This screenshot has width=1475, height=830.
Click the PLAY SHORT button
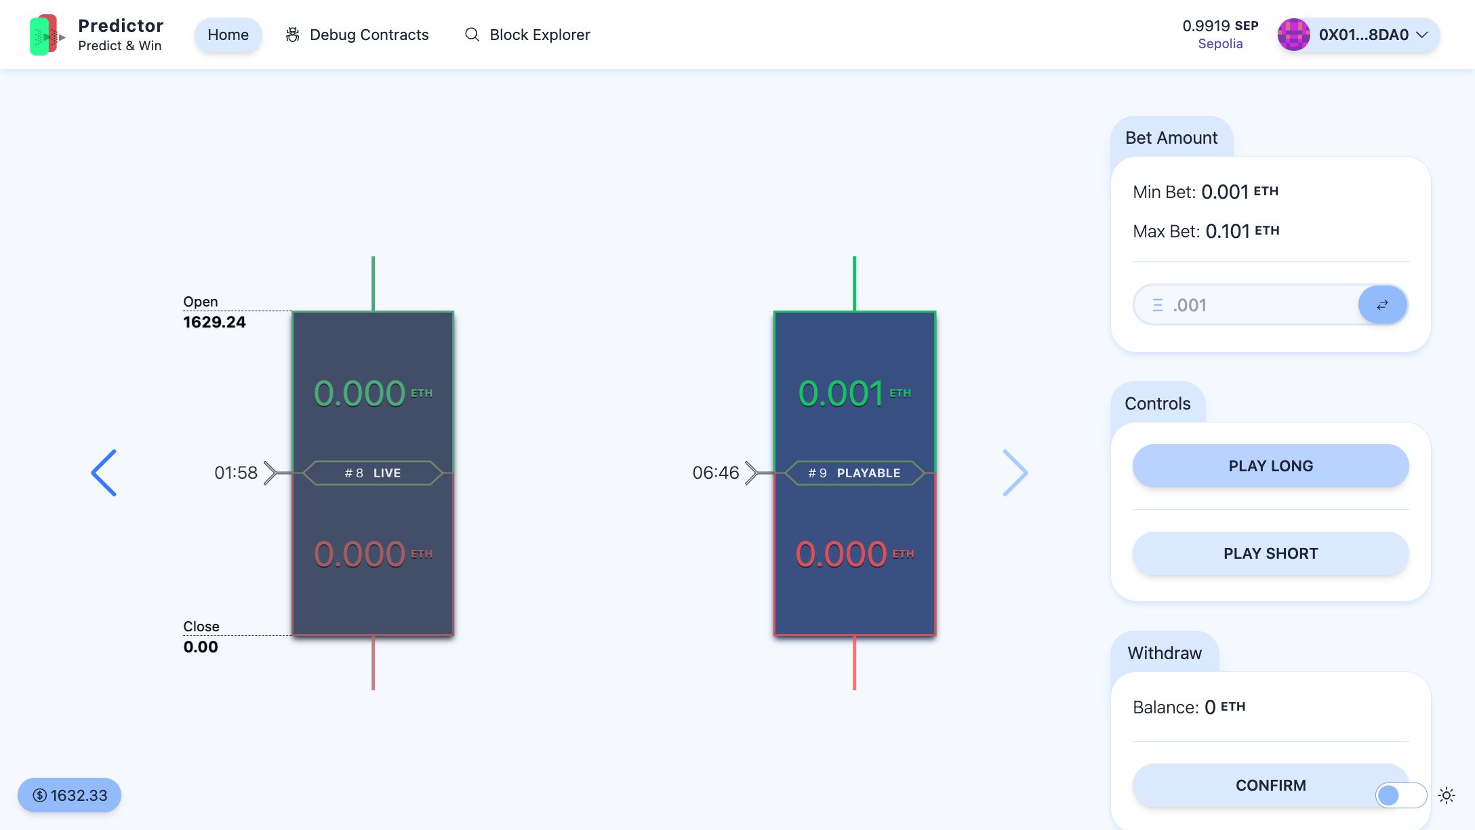coord(1270,553)
